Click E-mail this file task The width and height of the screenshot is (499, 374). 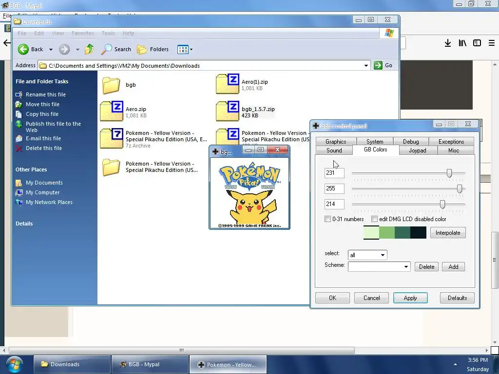tap(43, 138)
